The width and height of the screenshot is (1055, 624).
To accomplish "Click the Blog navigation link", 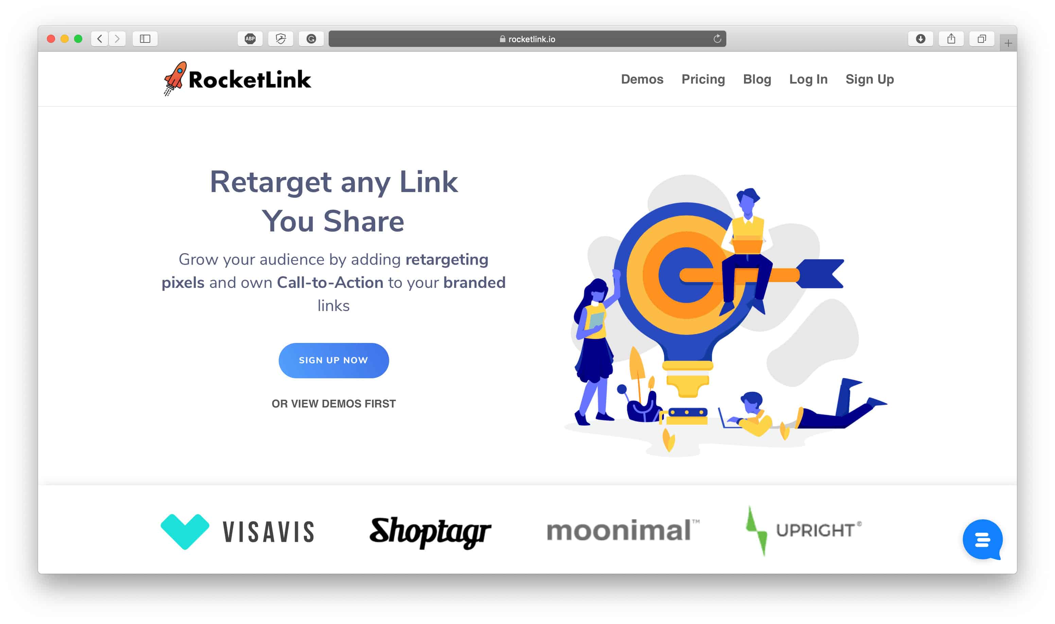I will [757, 79].
